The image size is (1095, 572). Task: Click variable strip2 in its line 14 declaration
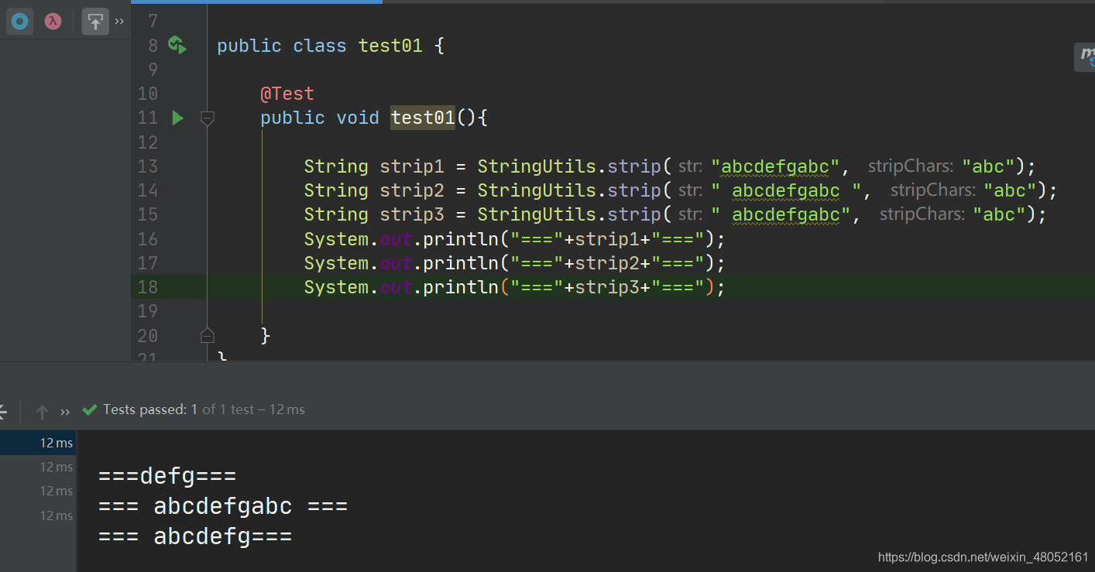click(x=412, y=190)
